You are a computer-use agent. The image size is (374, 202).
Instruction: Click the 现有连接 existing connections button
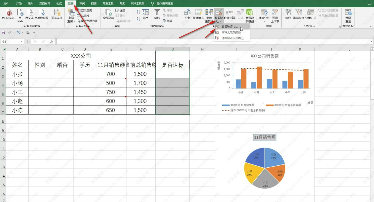[57, 14]
